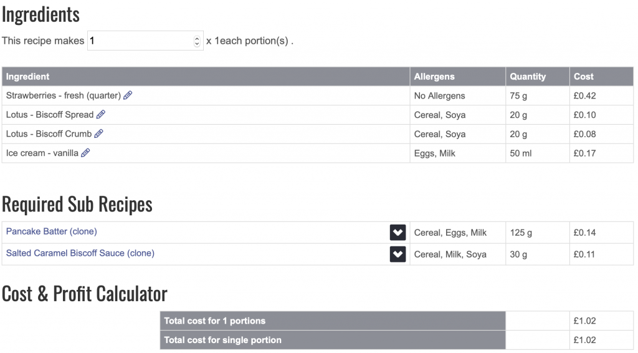This screenshot has height=353, width=638.
Task: Expand Salted Caramel Biscoff Sauce chevron
Action: 398,254
